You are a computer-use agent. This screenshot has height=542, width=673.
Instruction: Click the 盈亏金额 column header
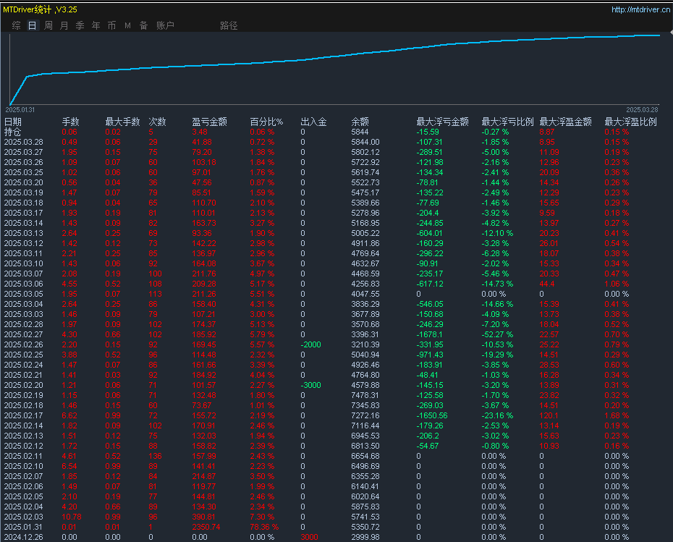click(209, 122)
